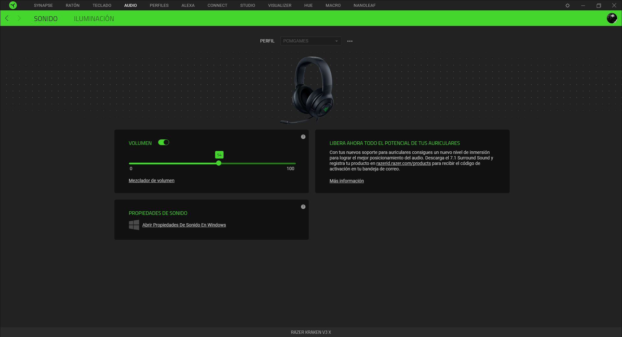Open profile options three-dot menu
Image resolution: width=622 pixels, height=337 pixels.
click(350, 41)
